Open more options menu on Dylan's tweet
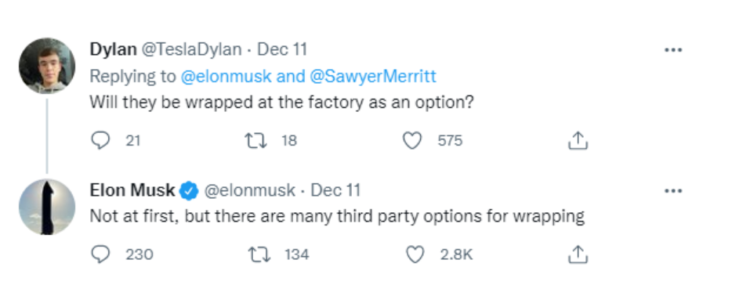The width and height of the screenshot is (732, 303). 673,50
